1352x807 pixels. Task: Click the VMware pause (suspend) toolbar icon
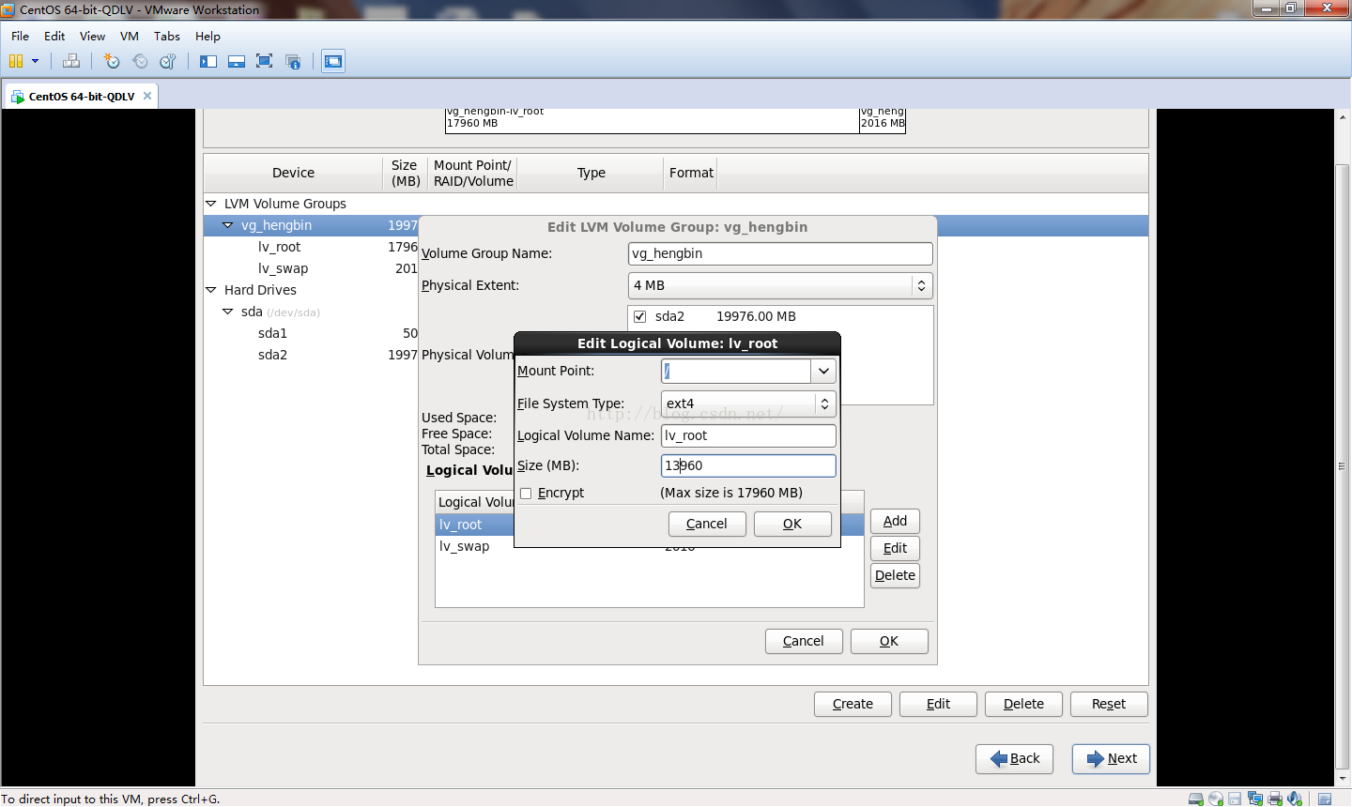[16, 61]
